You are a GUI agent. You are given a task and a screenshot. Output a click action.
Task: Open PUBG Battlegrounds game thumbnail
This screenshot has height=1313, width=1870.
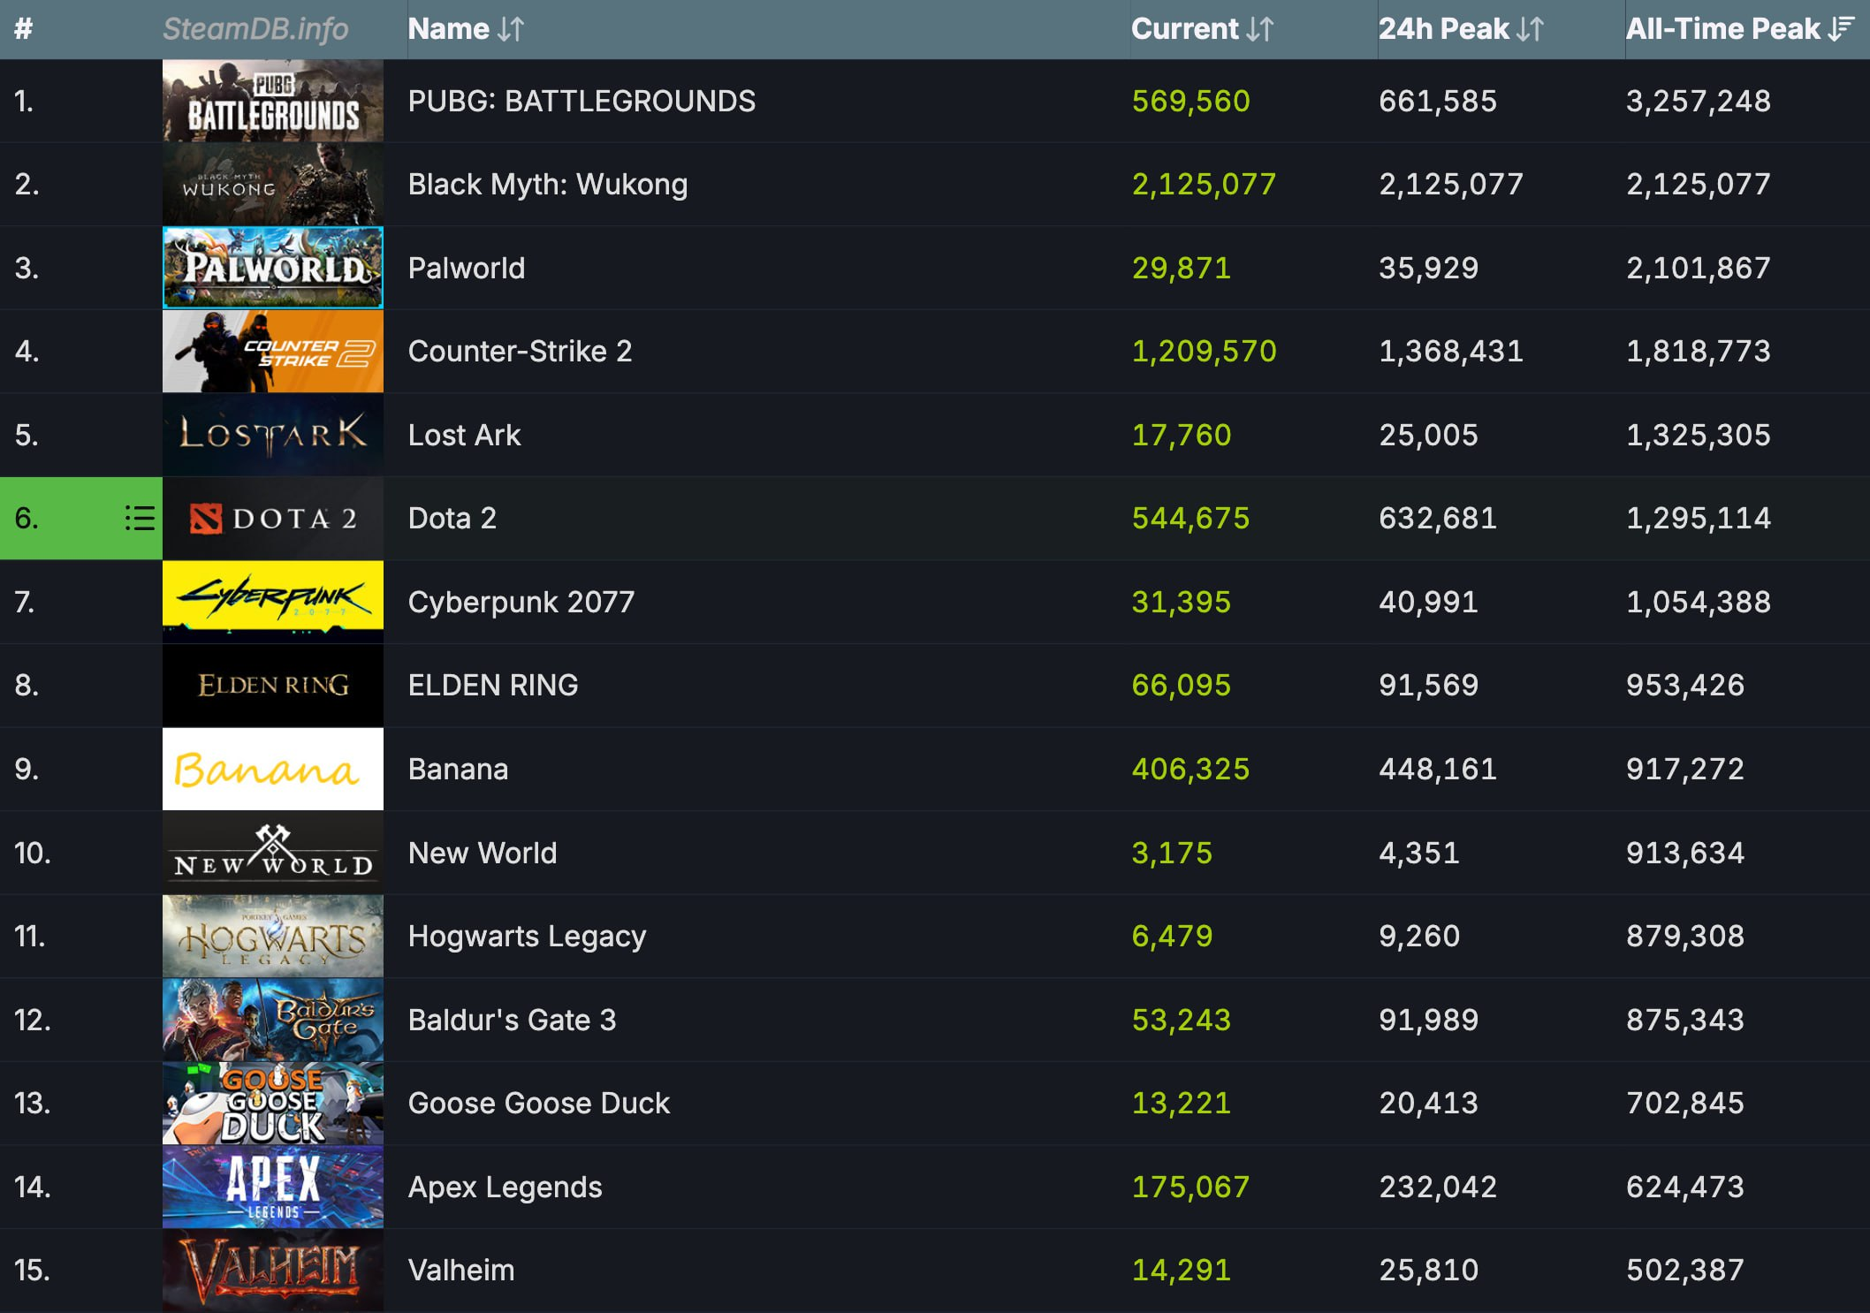(x=273, y=101)
